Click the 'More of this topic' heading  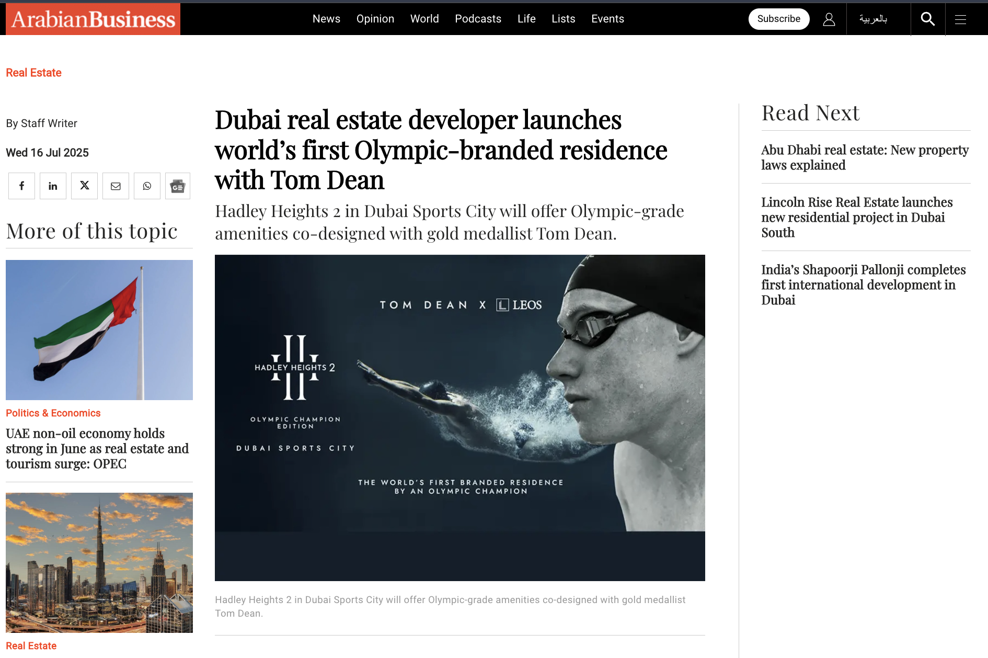91,231
